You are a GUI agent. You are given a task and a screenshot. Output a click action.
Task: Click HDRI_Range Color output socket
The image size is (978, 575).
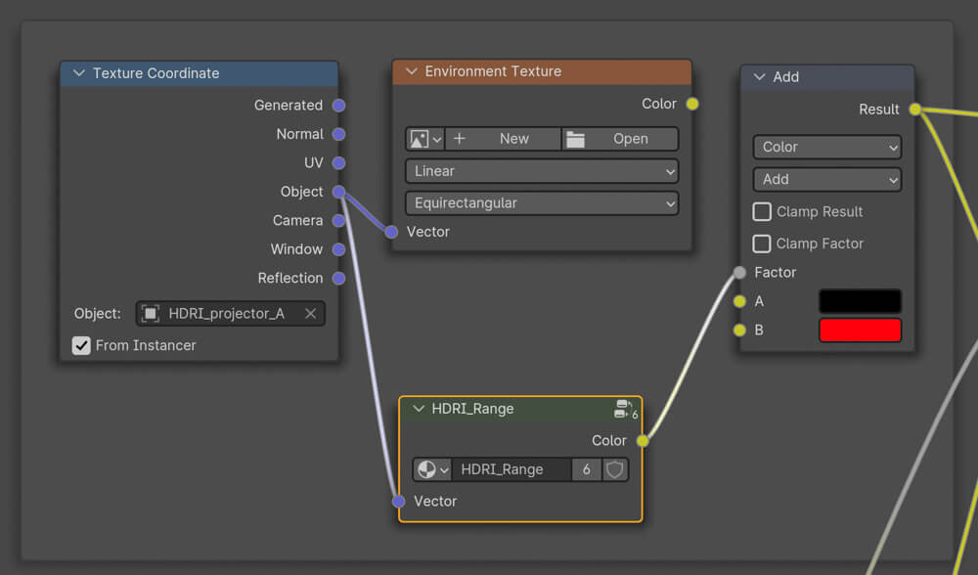[x=643, y=441]
